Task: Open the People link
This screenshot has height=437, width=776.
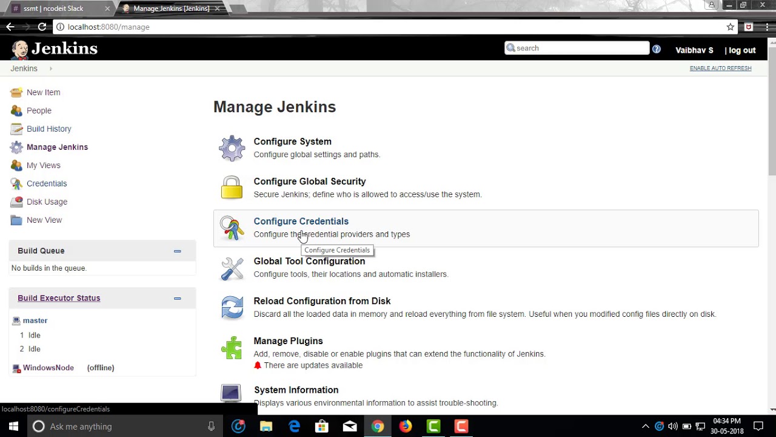Action: (39, 110)
